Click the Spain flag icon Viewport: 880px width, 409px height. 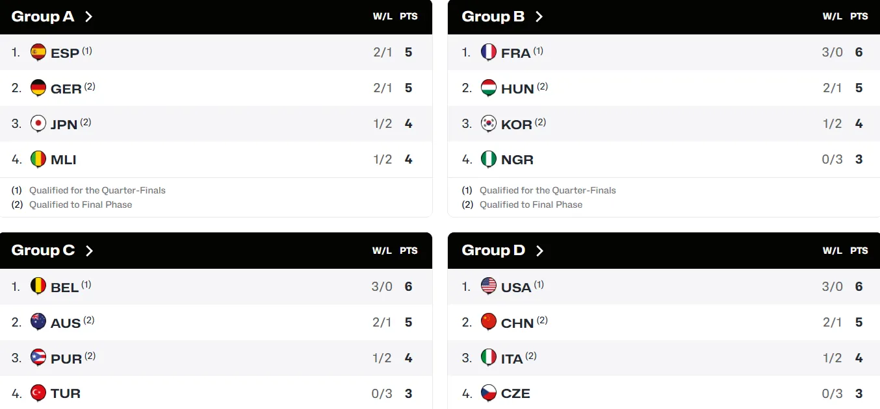(x=38, y=53)
